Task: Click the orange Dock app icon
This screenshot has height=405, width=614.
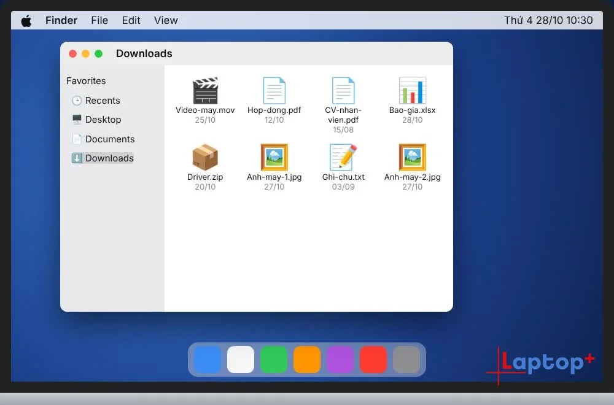Action: coord(307,359)
